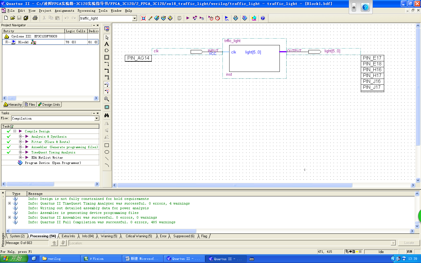Click the schematic horizontal scrollbar
Screen dimensions: 421x263
[x=234, y=185]
